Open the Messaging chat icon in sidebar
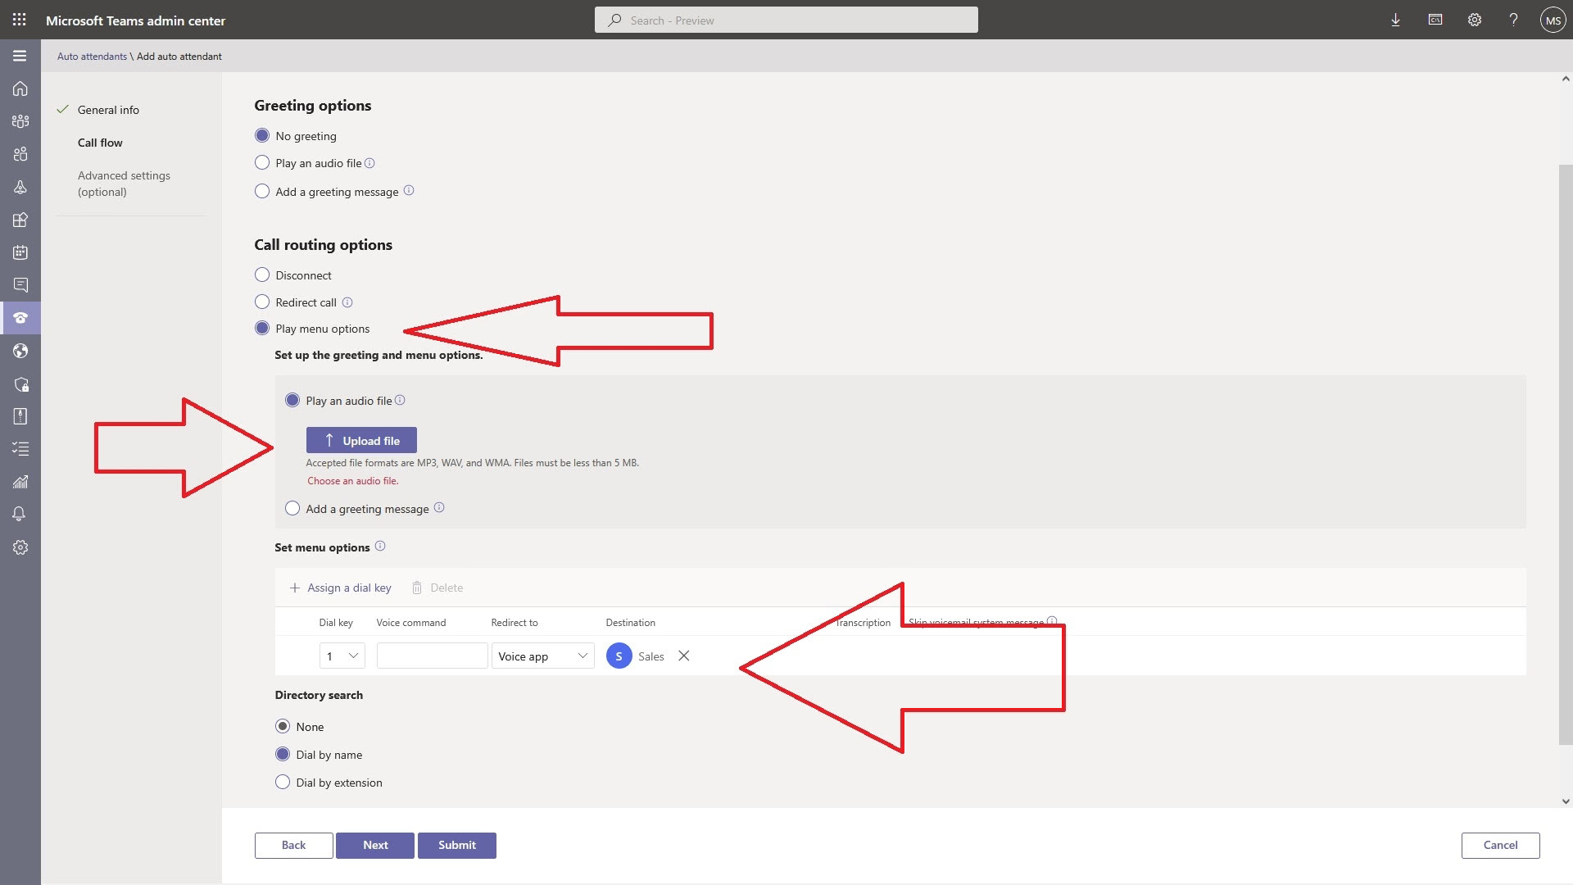The width and height of the screenshot is (1573, 885). tap(20, 284)
